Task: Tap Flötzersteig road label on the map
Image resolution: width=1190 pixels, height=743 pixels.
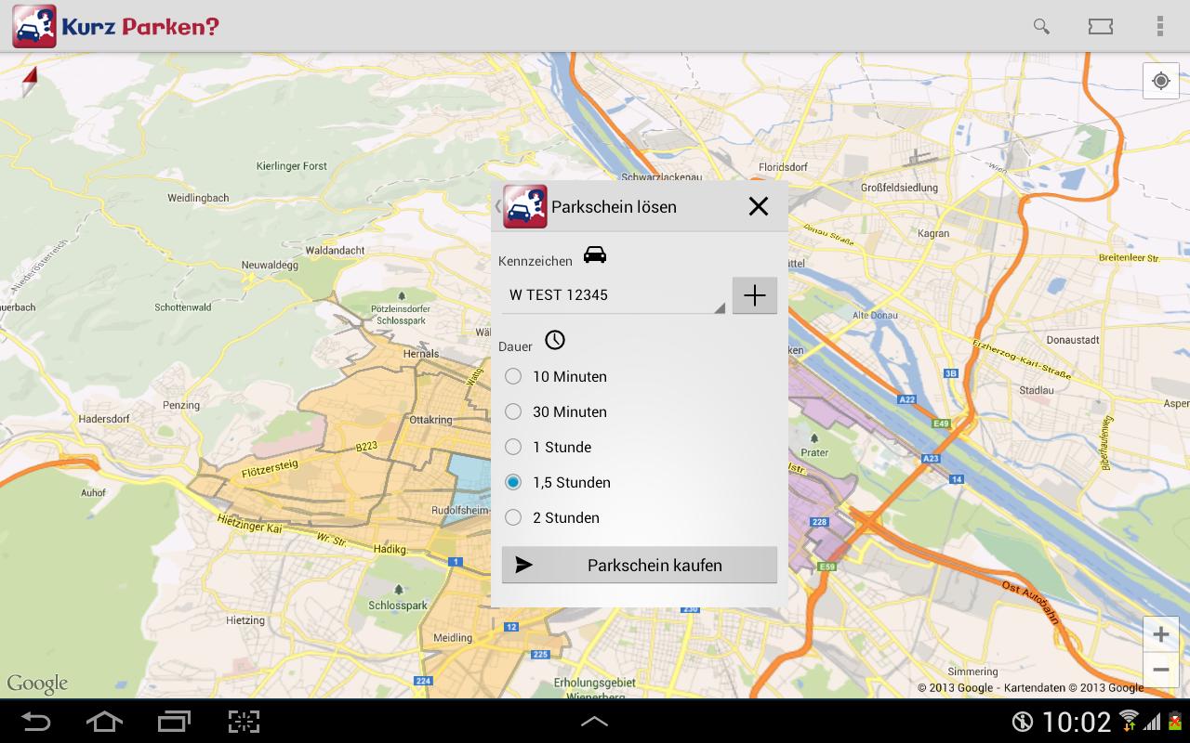Action: pyautogui.click(x=271, y=469)
